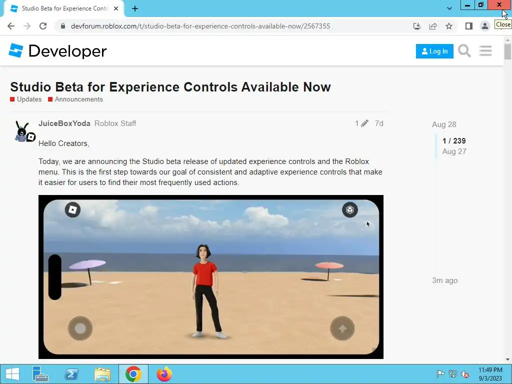
Task: Click the Roblox Staff title text
Action: pyautogui.click(x=115, y=123)
